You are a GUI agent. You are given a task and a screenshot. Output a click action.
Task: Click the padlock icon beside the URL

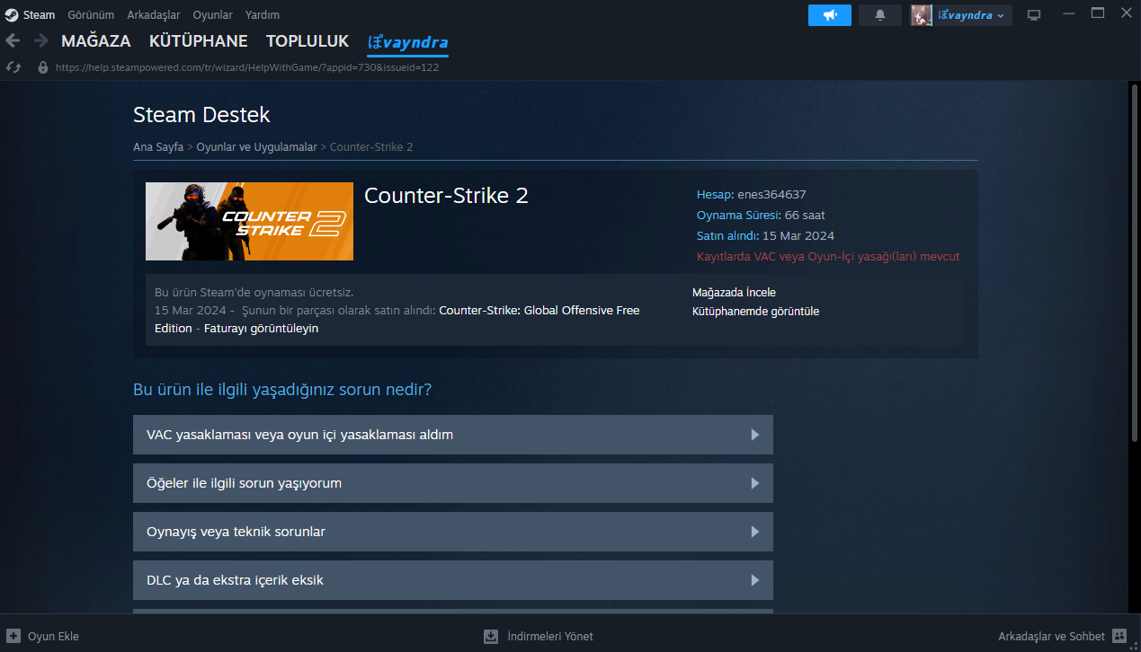pyautogui.click(x=42, y=67)
